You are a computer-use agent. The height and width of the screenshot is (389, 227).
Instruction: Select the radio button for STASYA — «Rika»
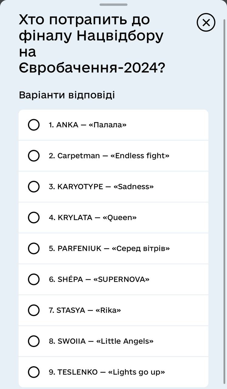pyautogui.click(x=33, y=310)
